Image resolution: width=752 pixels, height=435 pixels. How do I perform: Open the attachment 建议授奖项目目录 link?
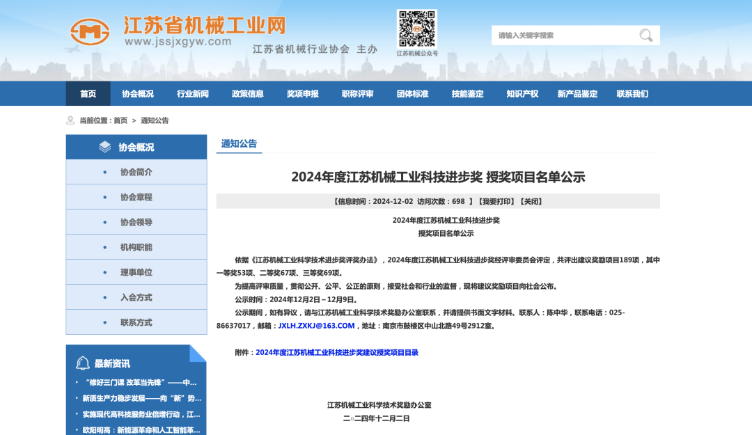pyautogui.click(x=337, y=353)
